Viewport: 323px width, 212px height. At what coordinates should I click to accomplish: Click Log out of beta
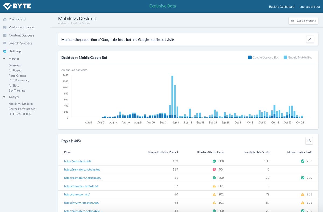click(310, 7)
